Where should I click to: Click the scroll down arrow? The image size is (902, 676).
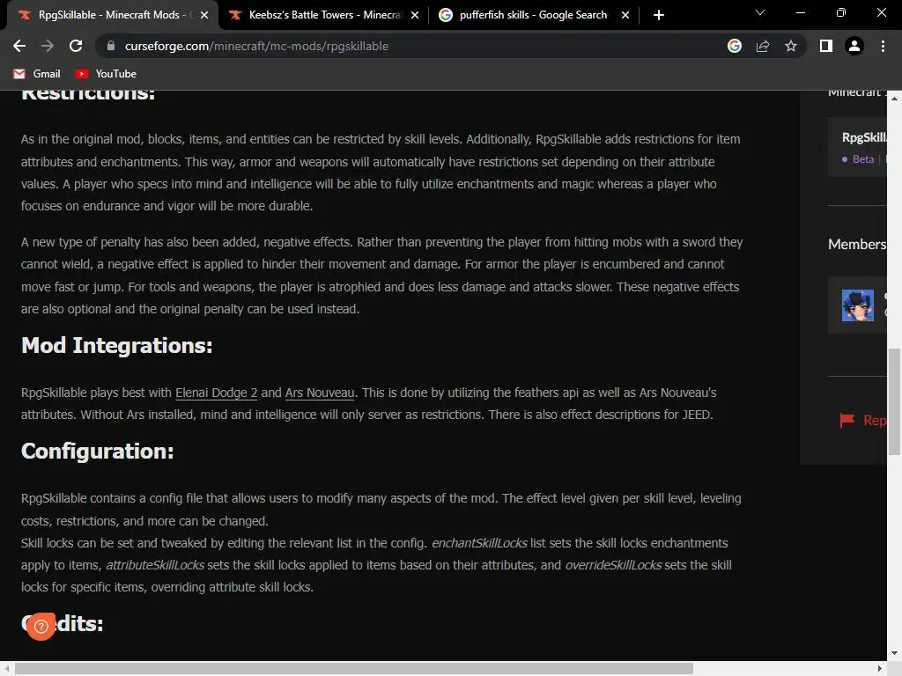click(894, 654)
